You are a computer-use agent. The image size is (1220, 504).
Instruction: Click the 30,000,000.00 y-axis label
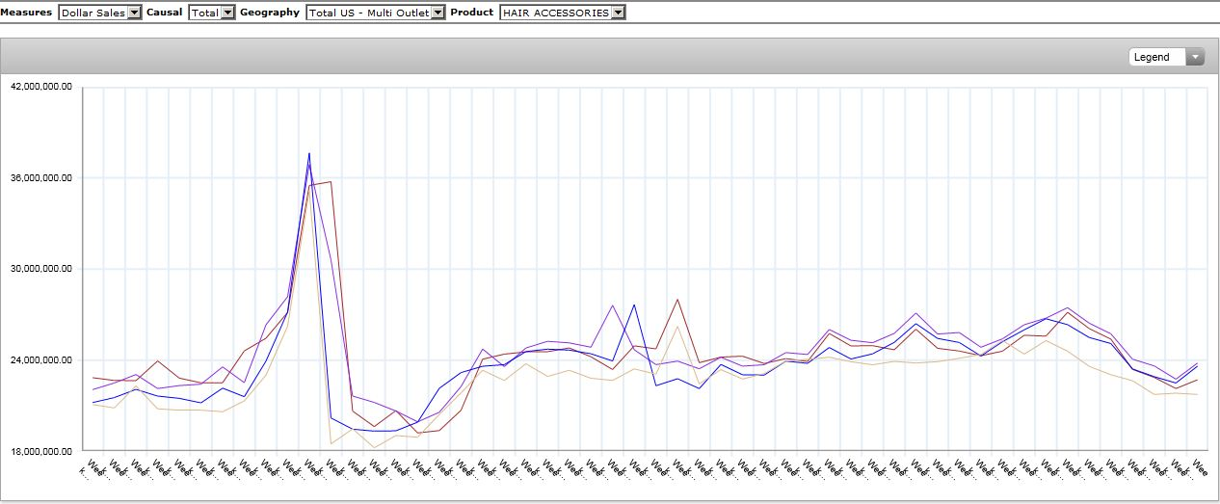click(41, 269)
